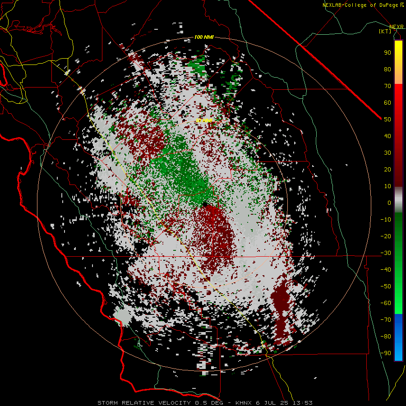This screenshot has height=406, width=406.
Task: Click the -70 value on the scale
Action: coord(386,320)
